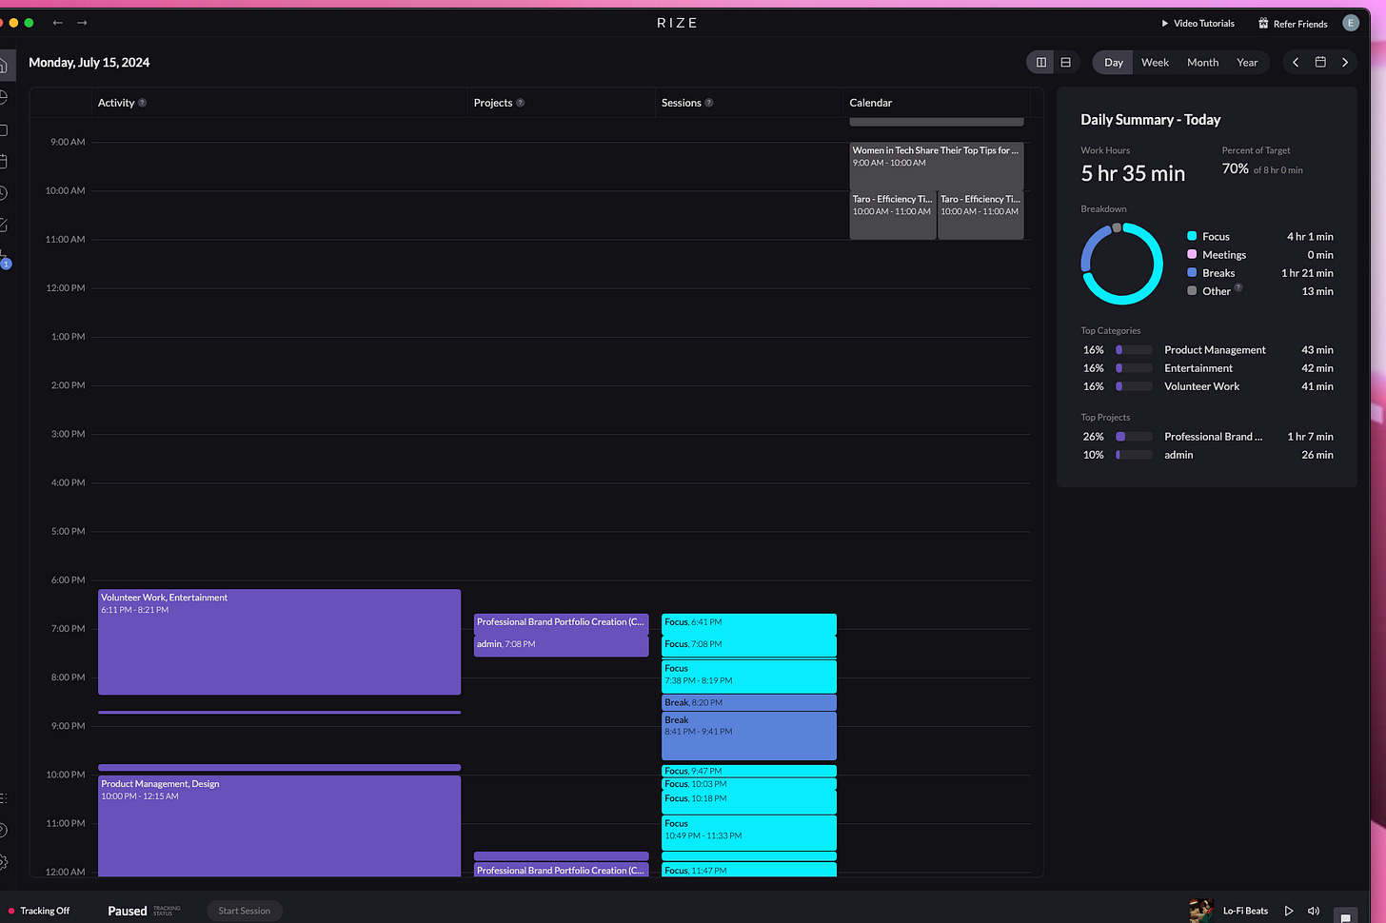
Task: Switch to the Month view tab
Action: click(1202, 62)
